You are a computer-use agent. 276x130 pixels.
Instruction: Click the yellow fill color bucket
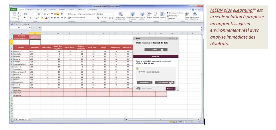point(42,18)
